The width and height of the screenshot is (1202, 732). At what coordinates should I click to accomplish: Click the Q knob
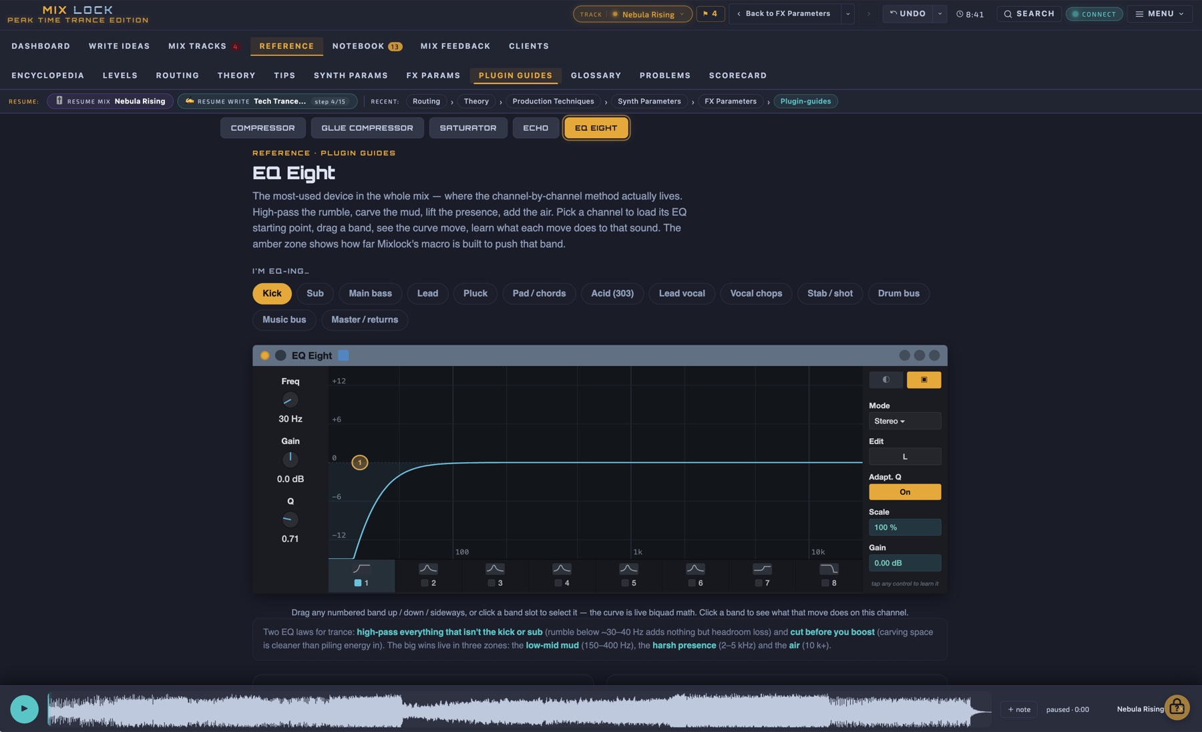pyautogui.click(x=290, y=520)
